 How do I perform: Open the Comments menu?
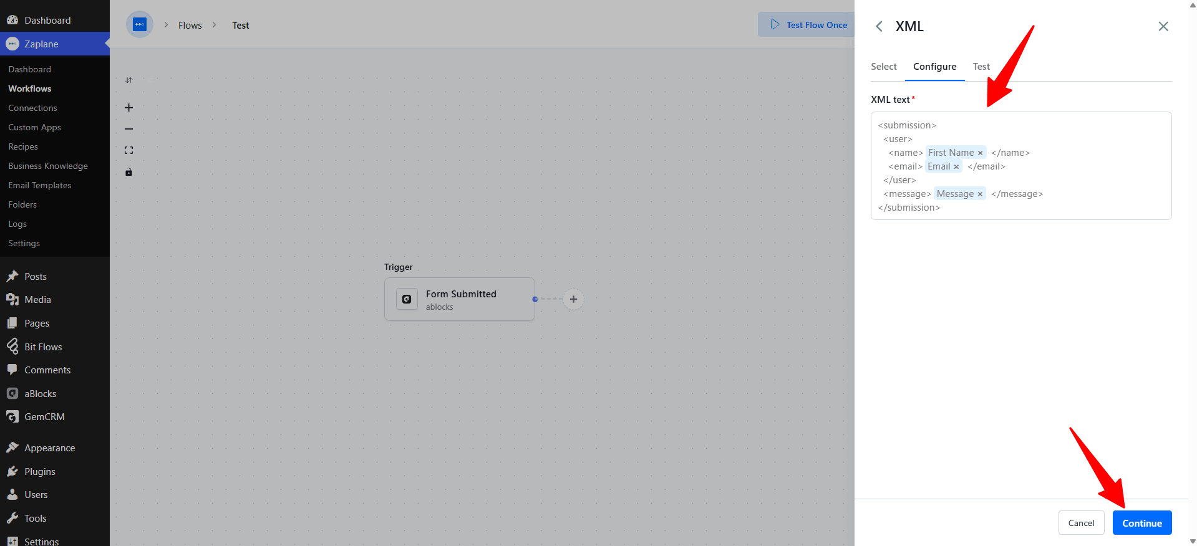(x=47, y=370)
